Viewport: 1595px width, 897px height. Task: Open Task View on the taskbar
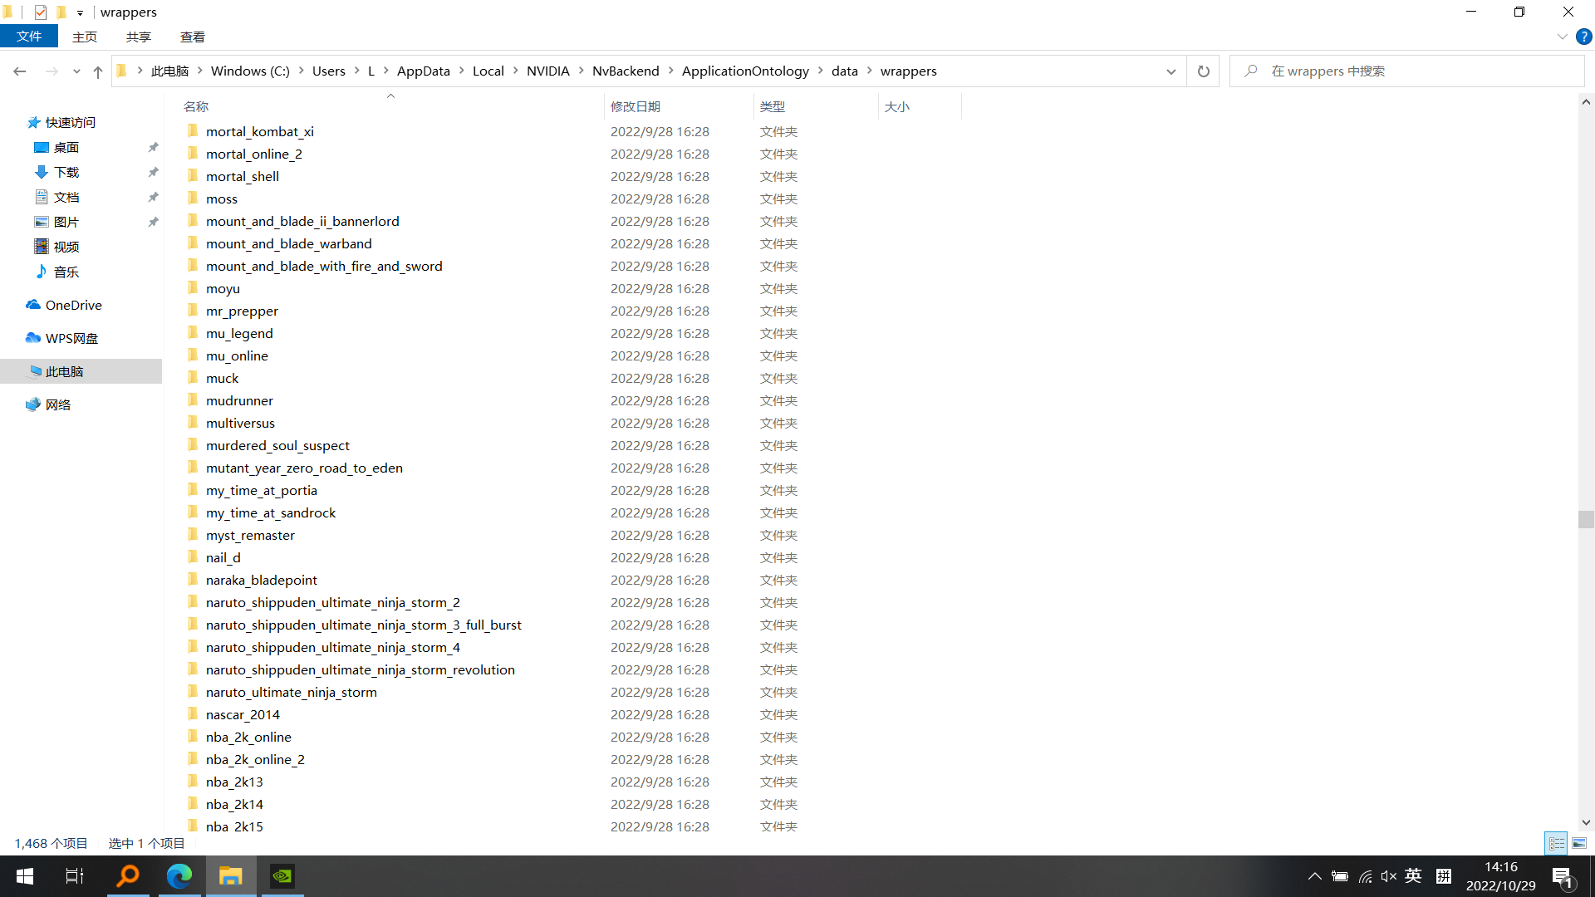pos(75,876)
